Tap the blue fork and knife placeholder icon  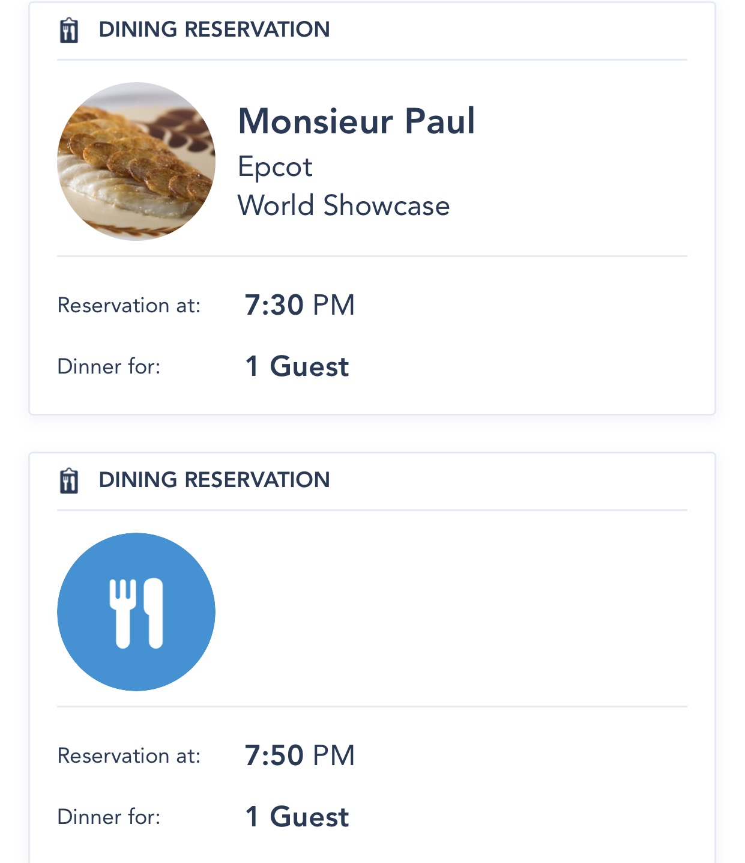pyautogui.click(x=136, y=612)
